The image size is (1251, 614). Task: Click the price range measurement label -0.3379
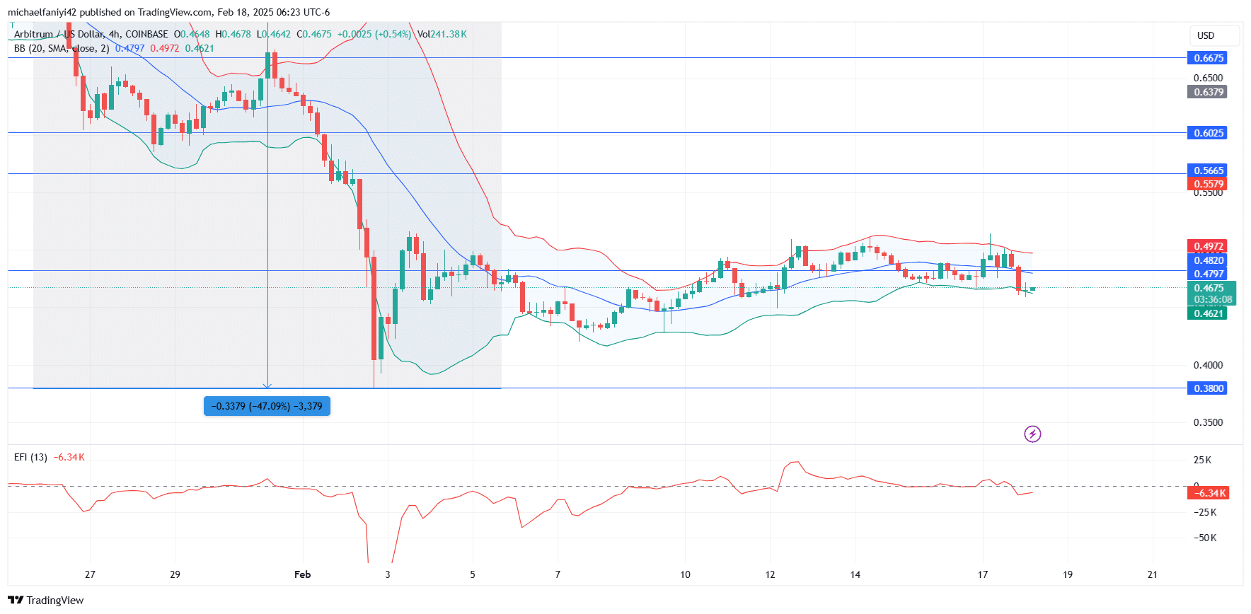[267, 406]
